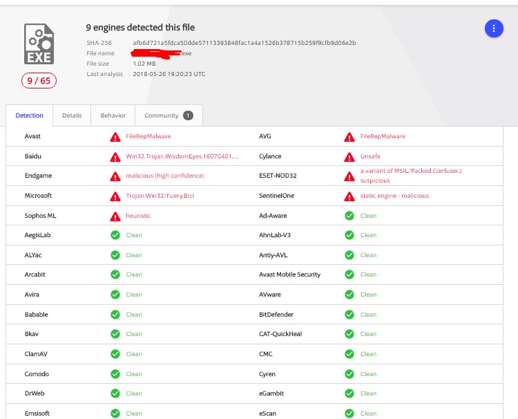Click Avast's FileRepMalware result

coord(148,136)
